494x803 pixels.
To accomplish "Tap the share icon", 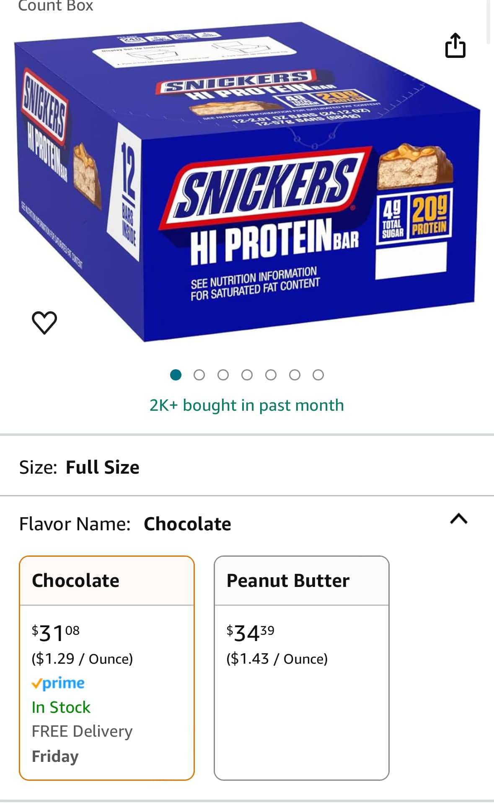I will tap(455, 45).
